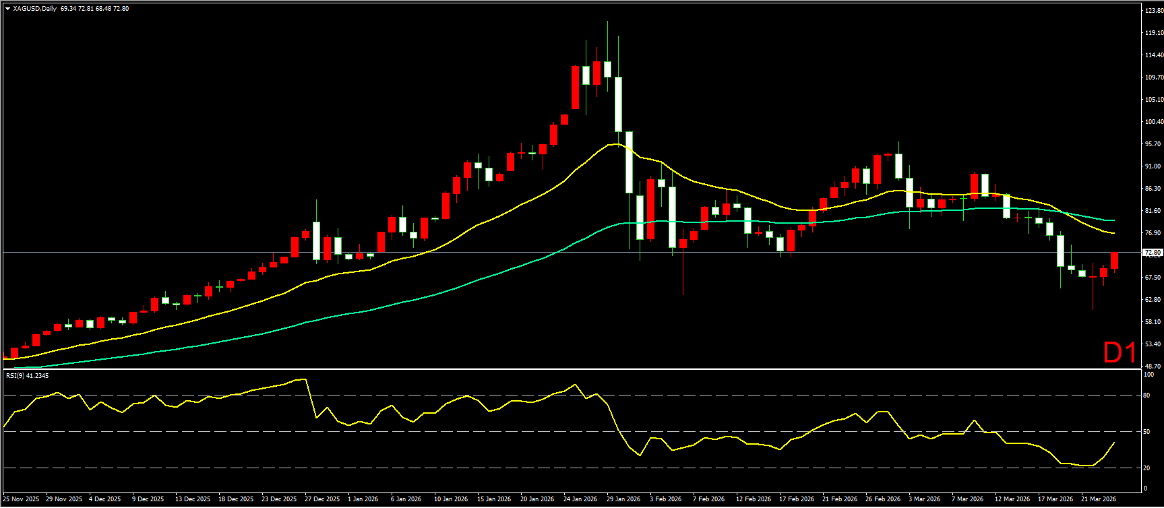The width and height of the screenshot is (1164, 508).
Task: Select the 21 Mar 2026 date label
Action: click(1099, 499)
